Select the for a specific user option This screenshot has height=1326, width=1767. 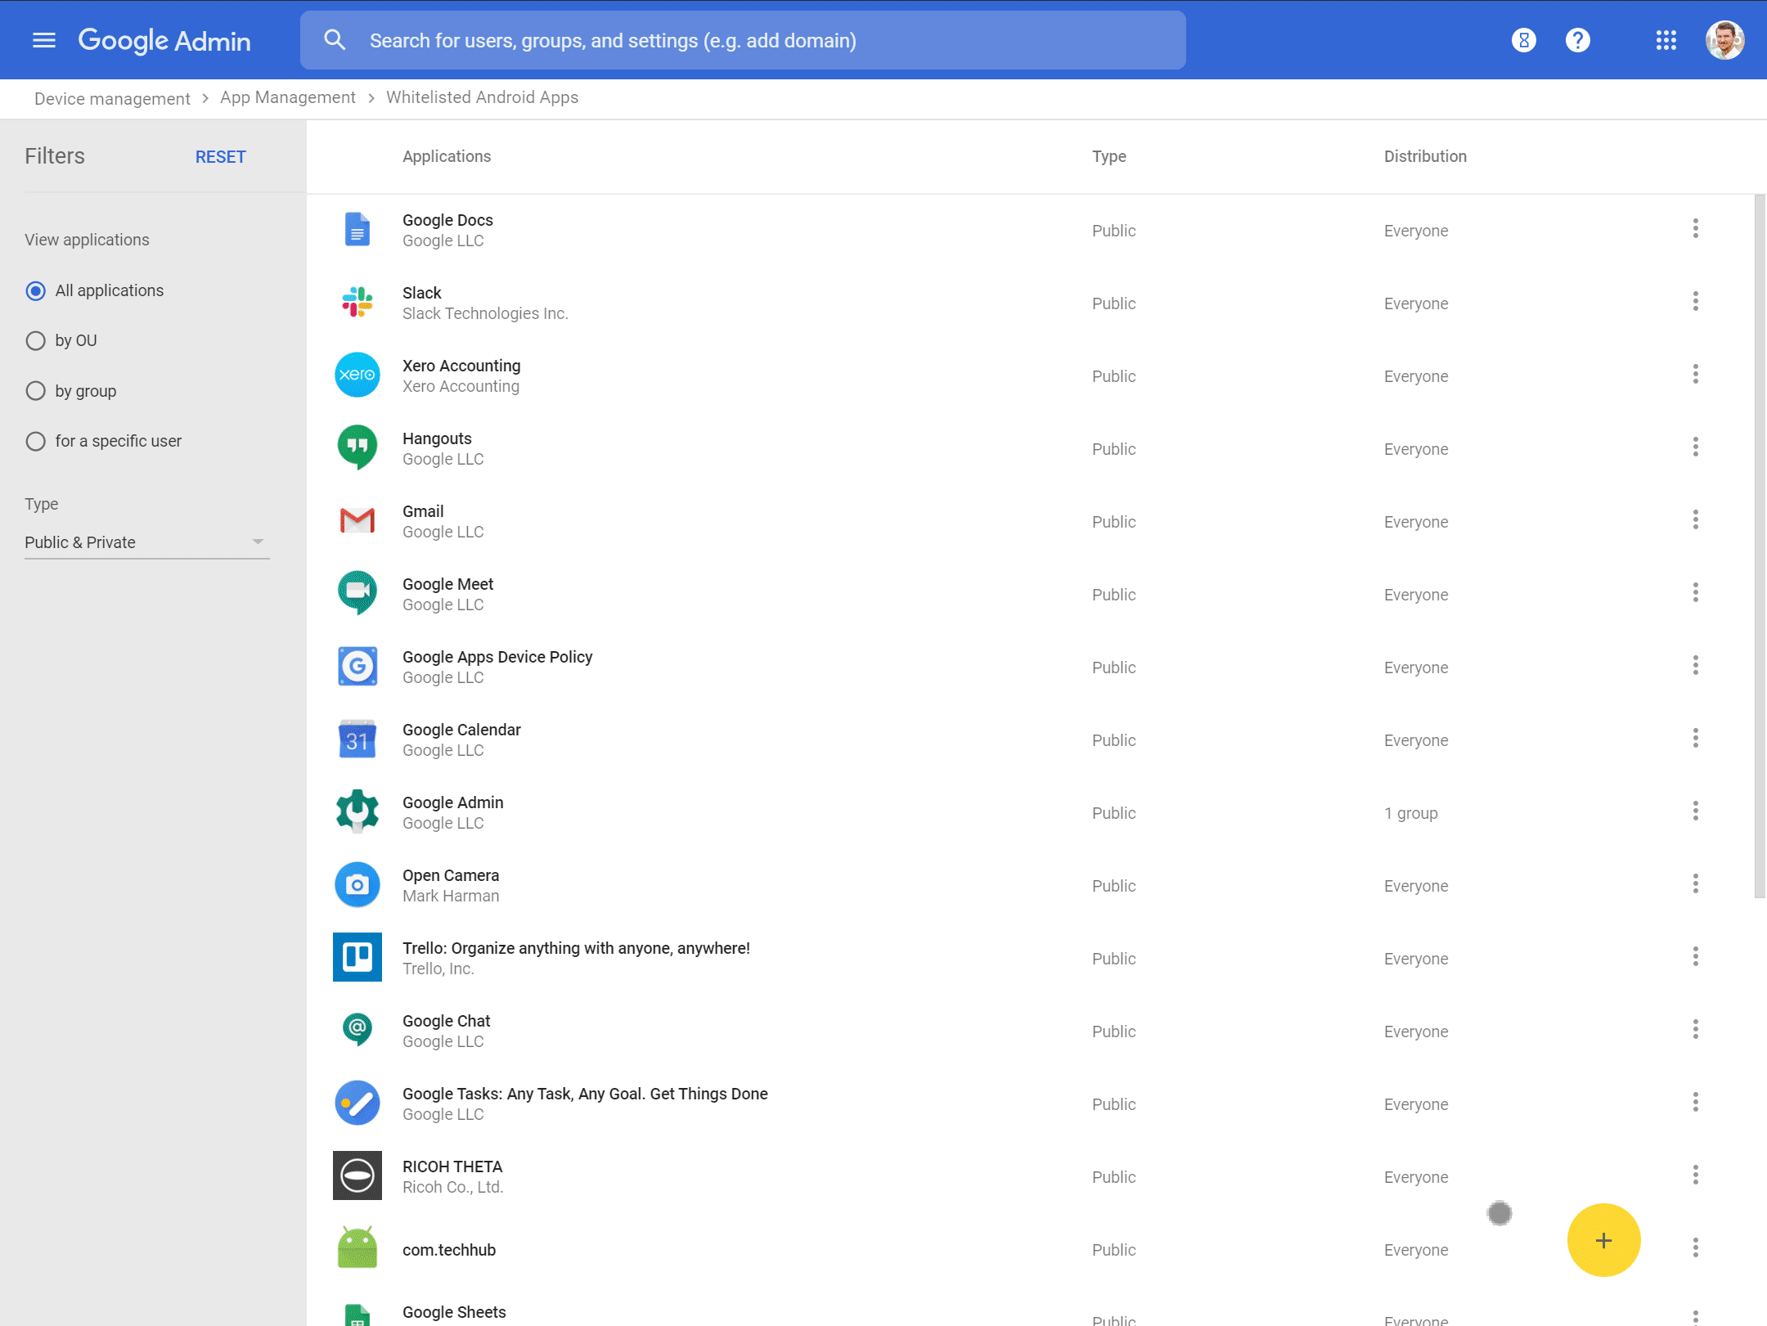point(35,441)
